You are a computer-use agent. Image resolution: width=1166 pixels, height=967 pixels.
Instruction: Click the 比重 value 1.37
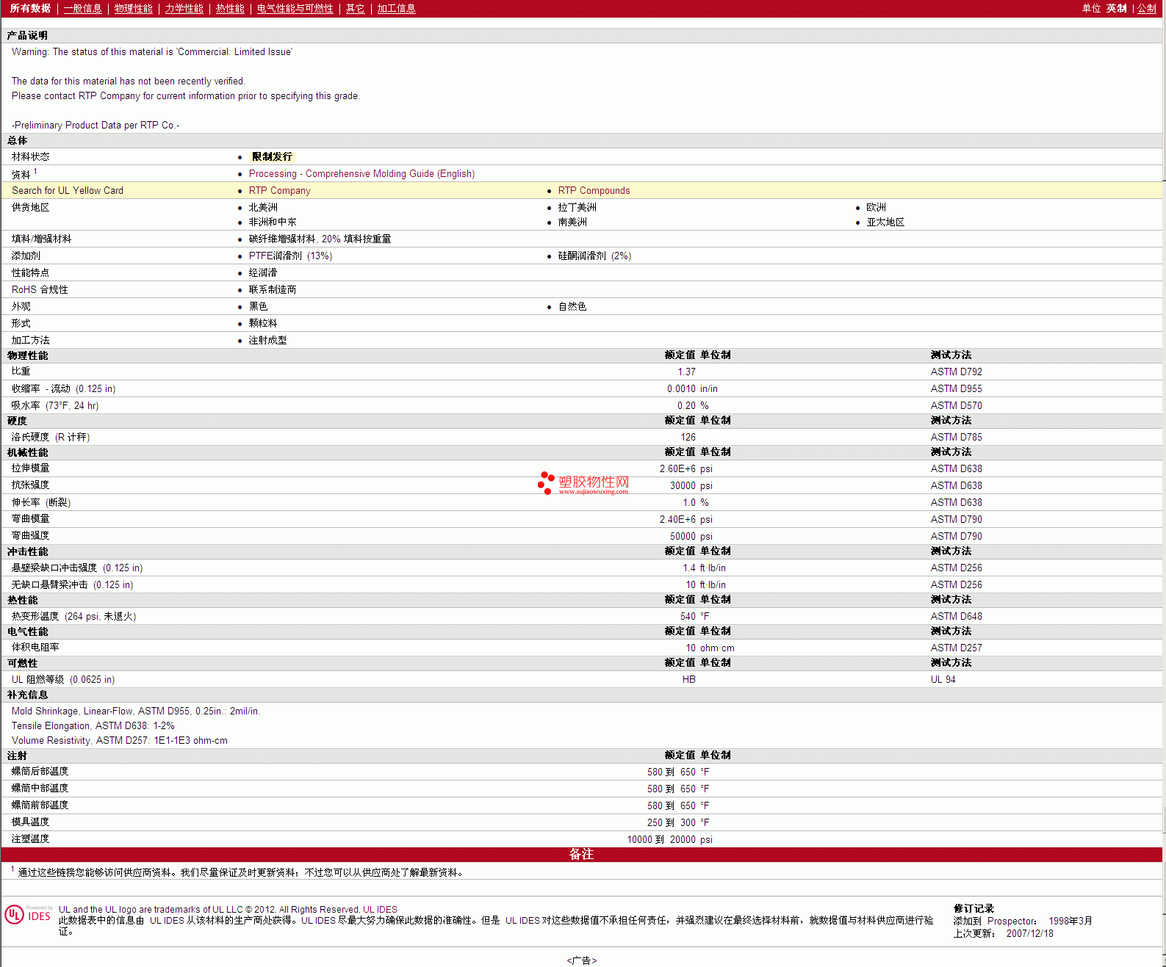coord(686,372)
